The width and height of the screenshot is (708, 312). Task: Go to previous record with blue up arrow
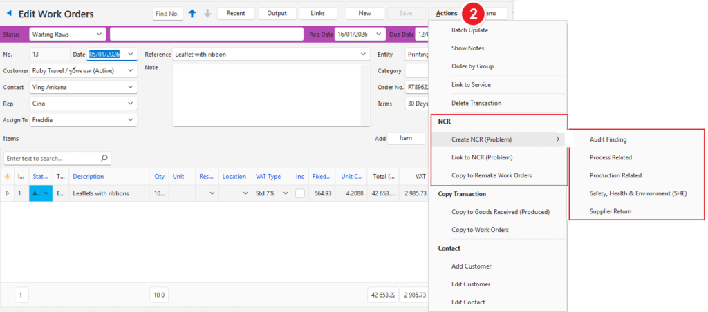point(192,13)
